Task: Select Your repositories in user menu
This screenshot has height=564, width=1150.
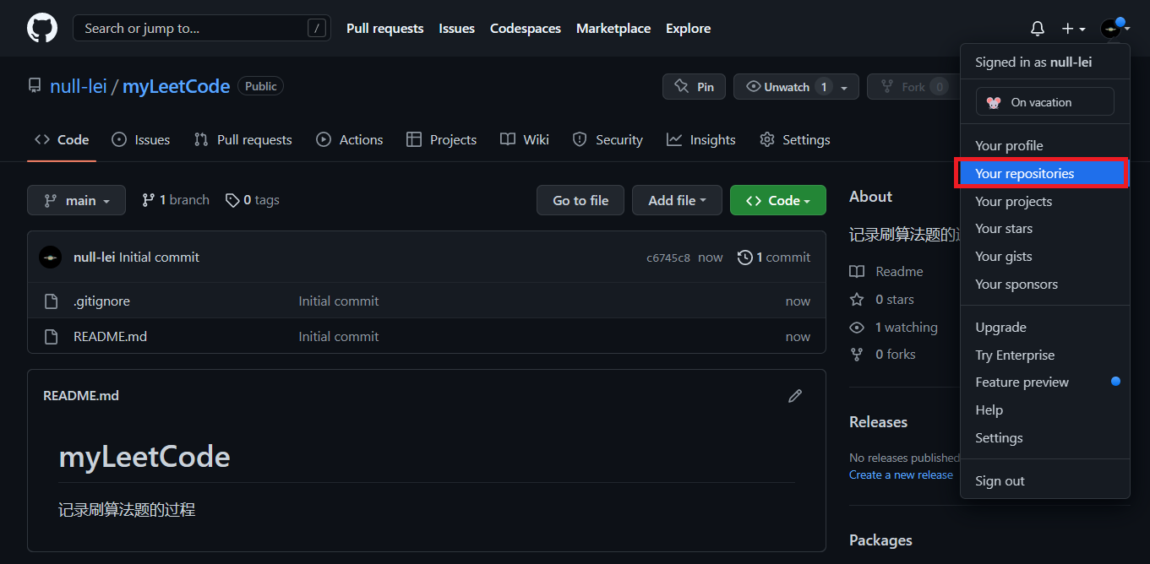Action: [1045, 174]
